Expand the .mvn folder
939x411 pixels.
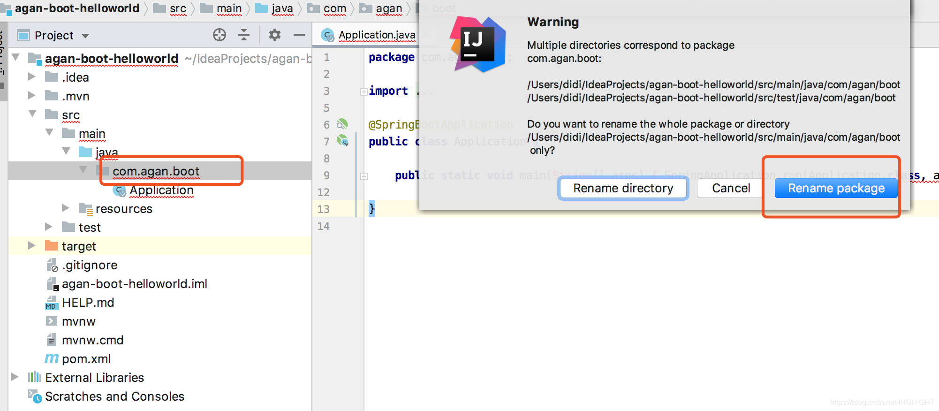[x=32, y=95]
